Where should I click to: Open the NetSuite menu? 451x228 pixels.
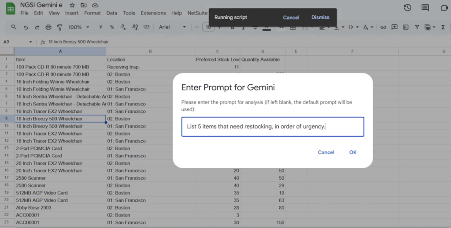coord(197,13)
